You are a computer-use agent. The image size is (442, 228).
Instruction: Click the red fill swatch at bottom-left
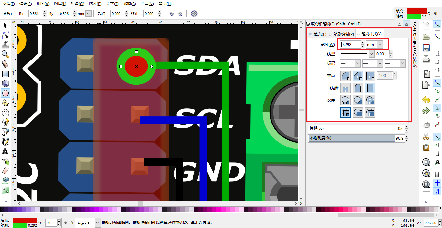coord(25,220)
